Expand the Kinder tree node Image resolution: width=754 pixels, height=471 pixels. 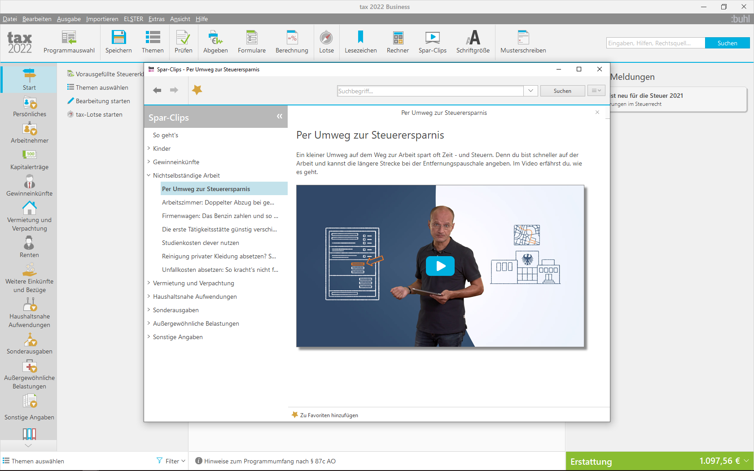pos(149,148)
